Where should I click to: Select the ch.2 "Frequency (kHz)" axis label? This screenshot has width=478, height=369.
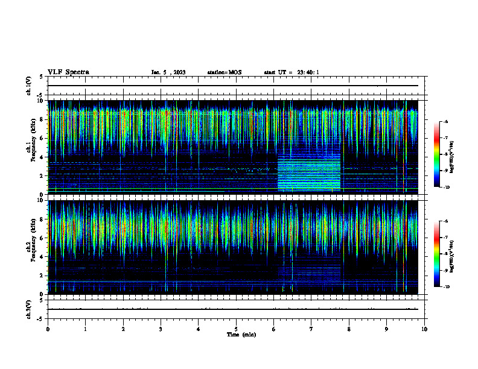tap(33, 240)
